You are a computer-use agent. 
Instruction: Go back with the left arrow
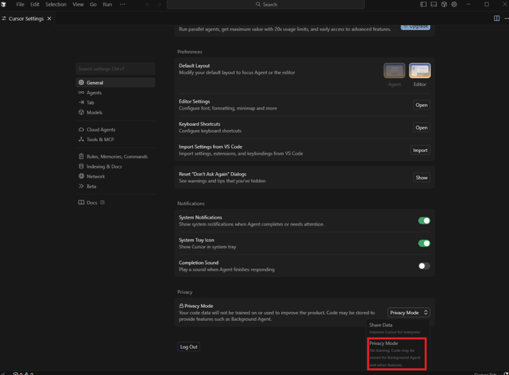click(x=148, y=4)
